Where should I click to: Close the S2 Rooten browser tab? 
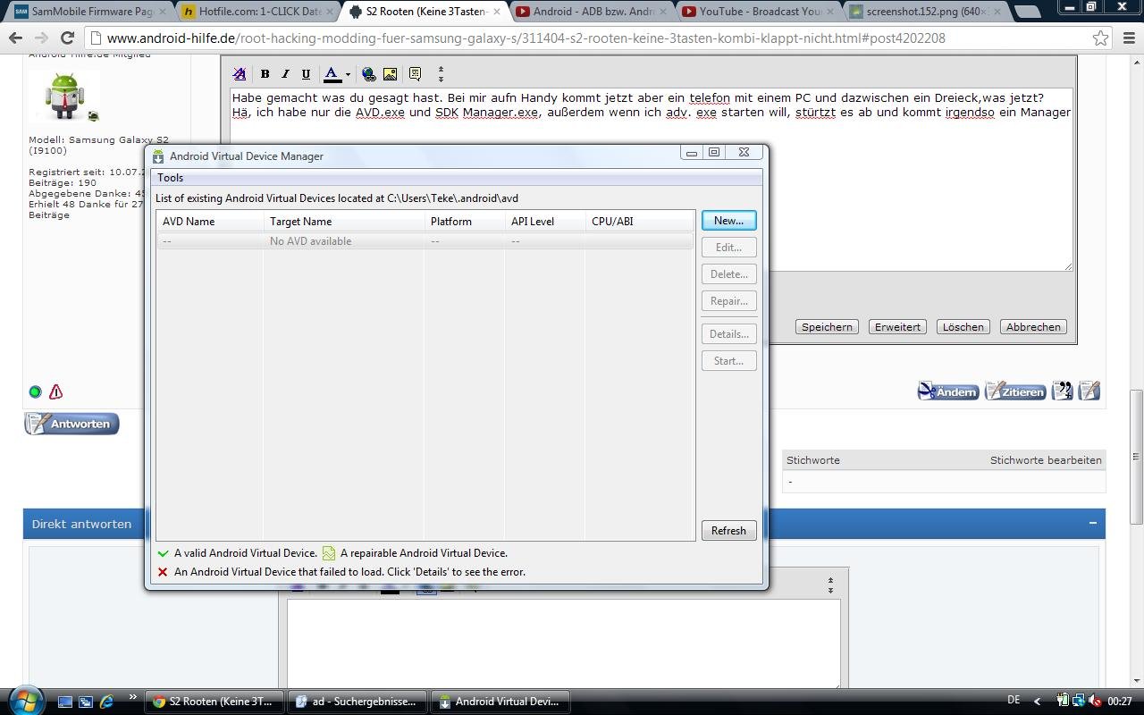496,13
